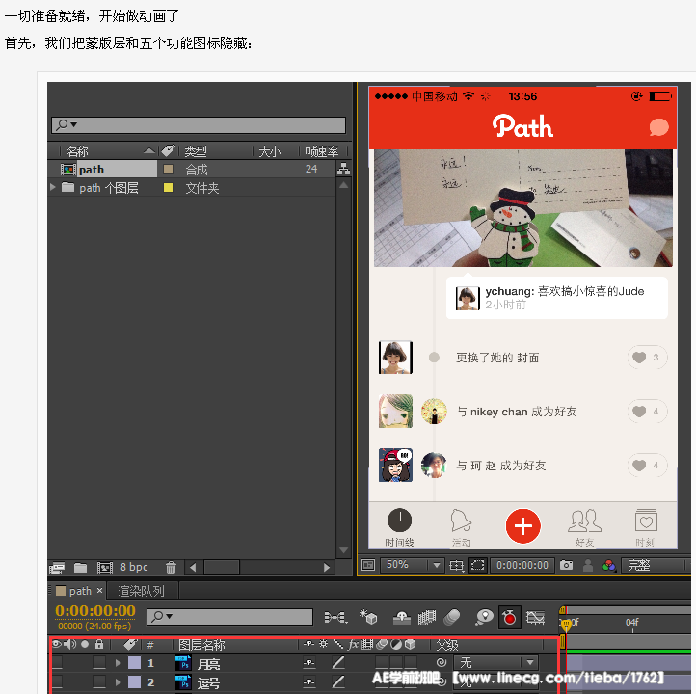This screenshot has width=696, height=694.
Task: Click the red plus button in preview
Action: [x=522, y=526]
